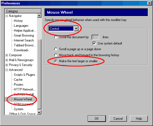Image resolution: width=153 pixels, height=126 pixels.
Task: Open Help for Mouse Wheel
Action: click(x=139, y=119)
